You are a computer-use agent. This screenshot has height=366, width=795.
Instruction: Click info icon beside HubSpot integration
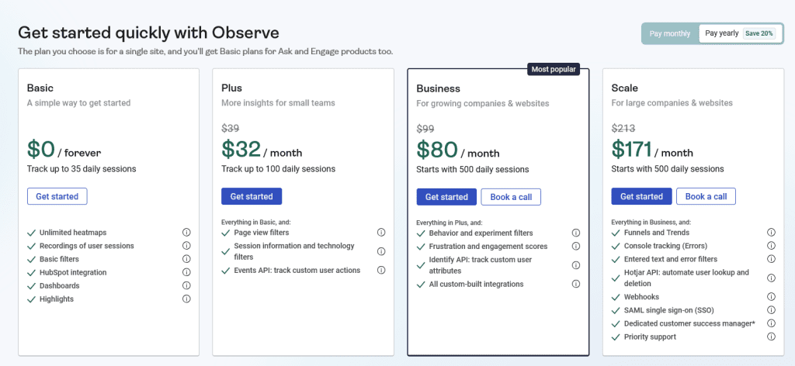pyautogui.click(x=186, y=272)
